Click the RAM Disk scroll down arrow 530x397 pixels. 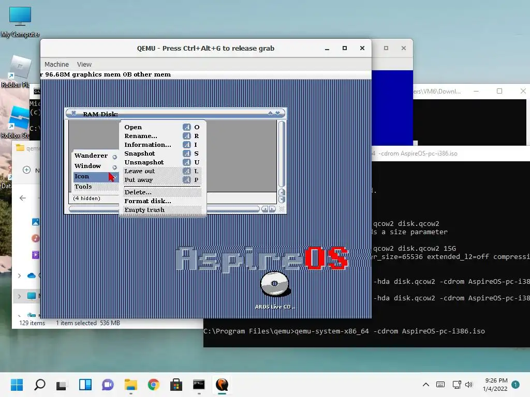[x=282, y=200]
